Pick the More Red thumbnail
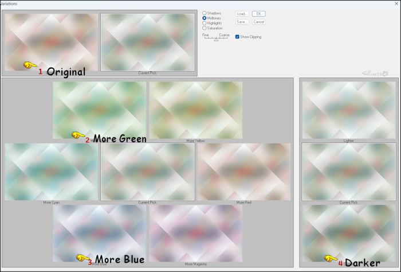Screen dimensions: 401x272 [x=244, y=172]
